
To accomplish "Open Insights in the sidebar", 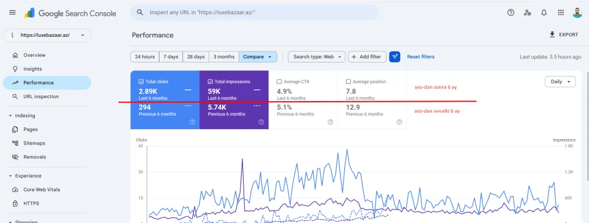I will [x=47, y=69].
